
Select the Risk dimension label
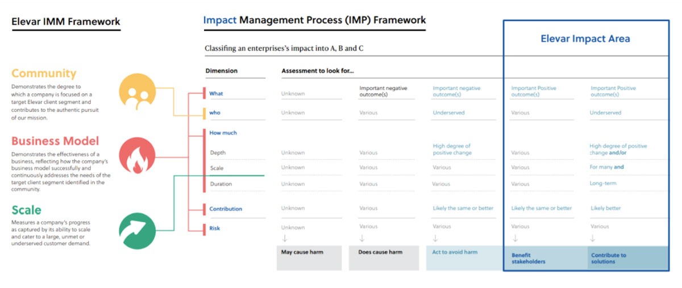coord(214,228)
